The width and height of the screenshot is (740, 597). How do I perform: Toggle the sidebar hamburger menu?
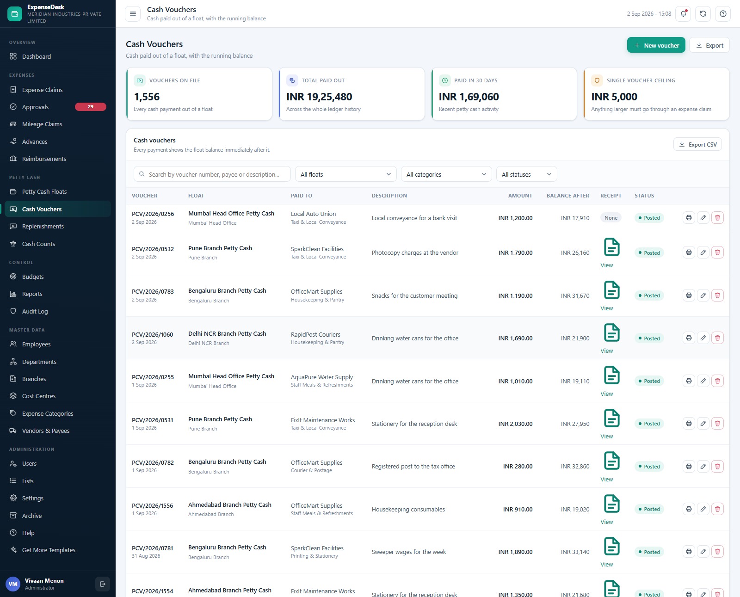(x=133, y=14)
